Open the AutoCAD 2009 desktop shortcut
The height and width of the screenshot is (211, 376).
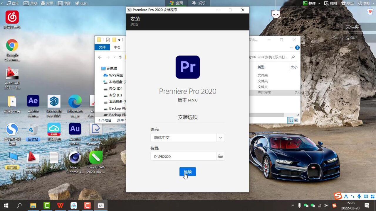(33, 162)
